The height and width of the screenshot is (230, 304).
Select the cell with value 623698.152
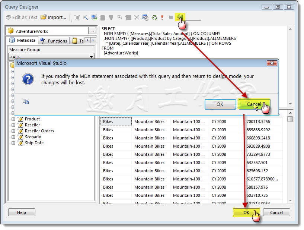[x=263, y=171]
